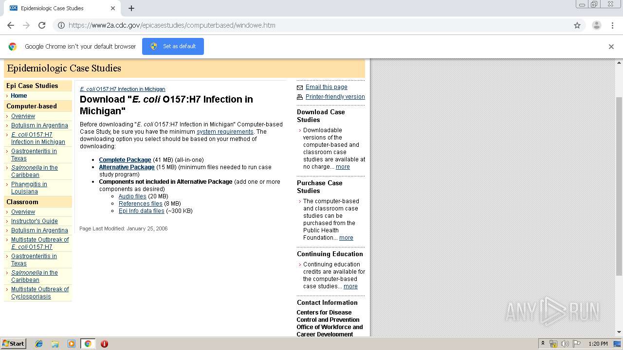Open the media player taskbar icon

click(72, 344)
